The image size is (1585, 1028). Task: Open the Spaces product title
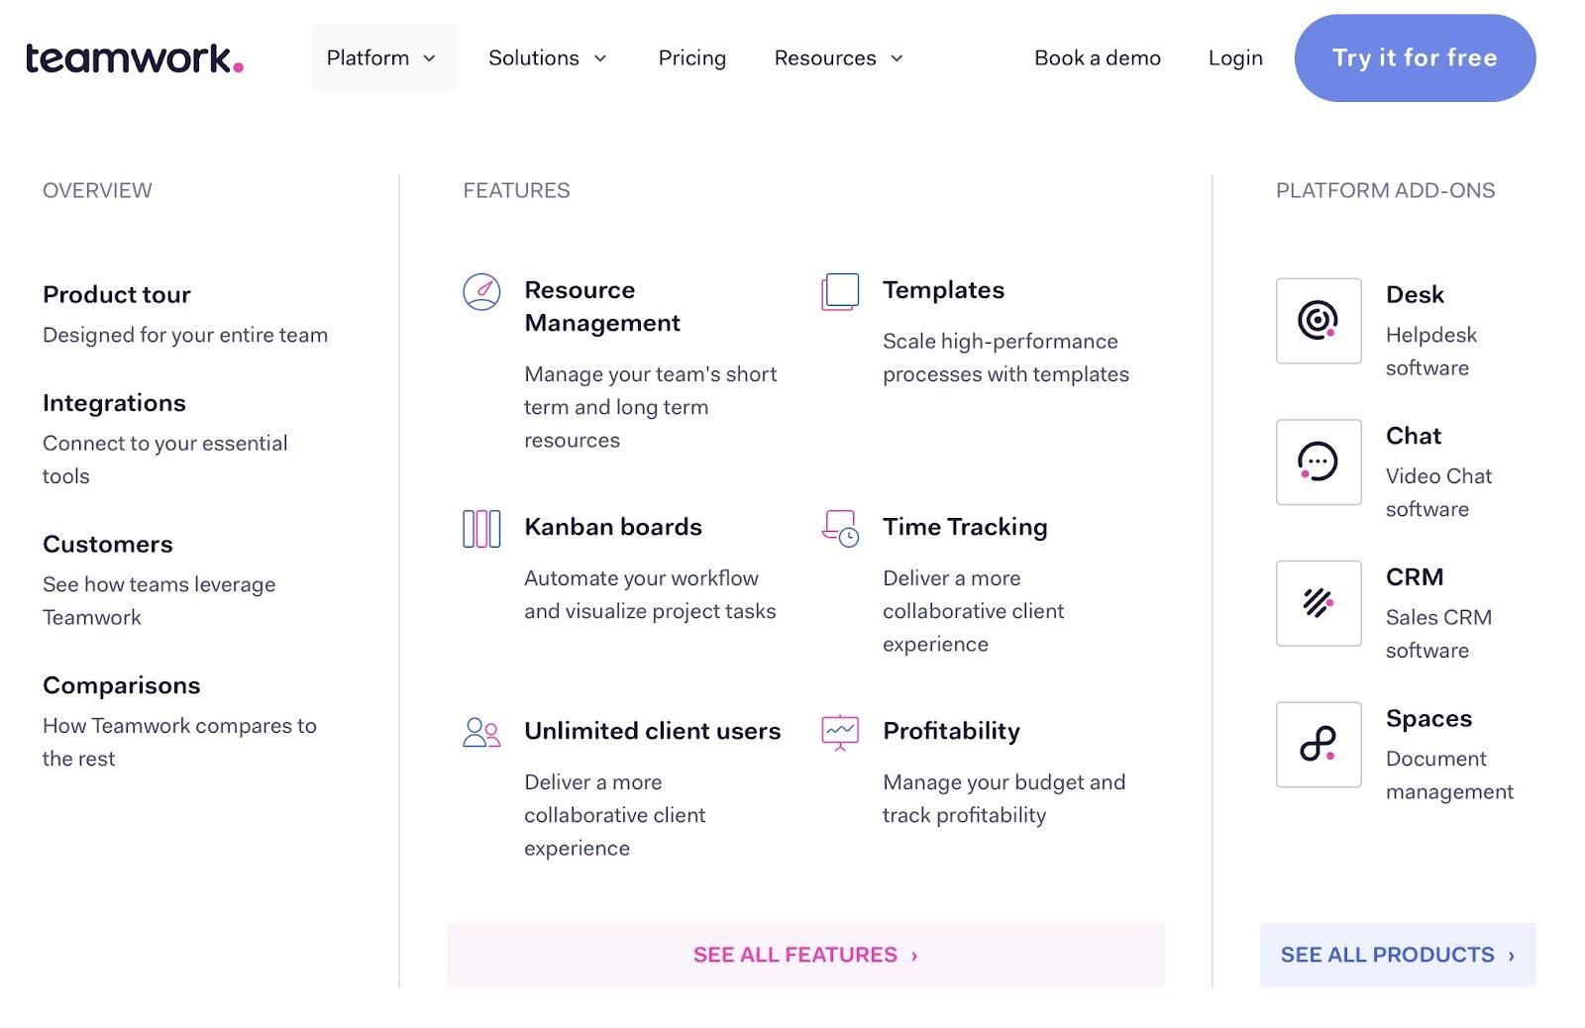(1428, 718)
